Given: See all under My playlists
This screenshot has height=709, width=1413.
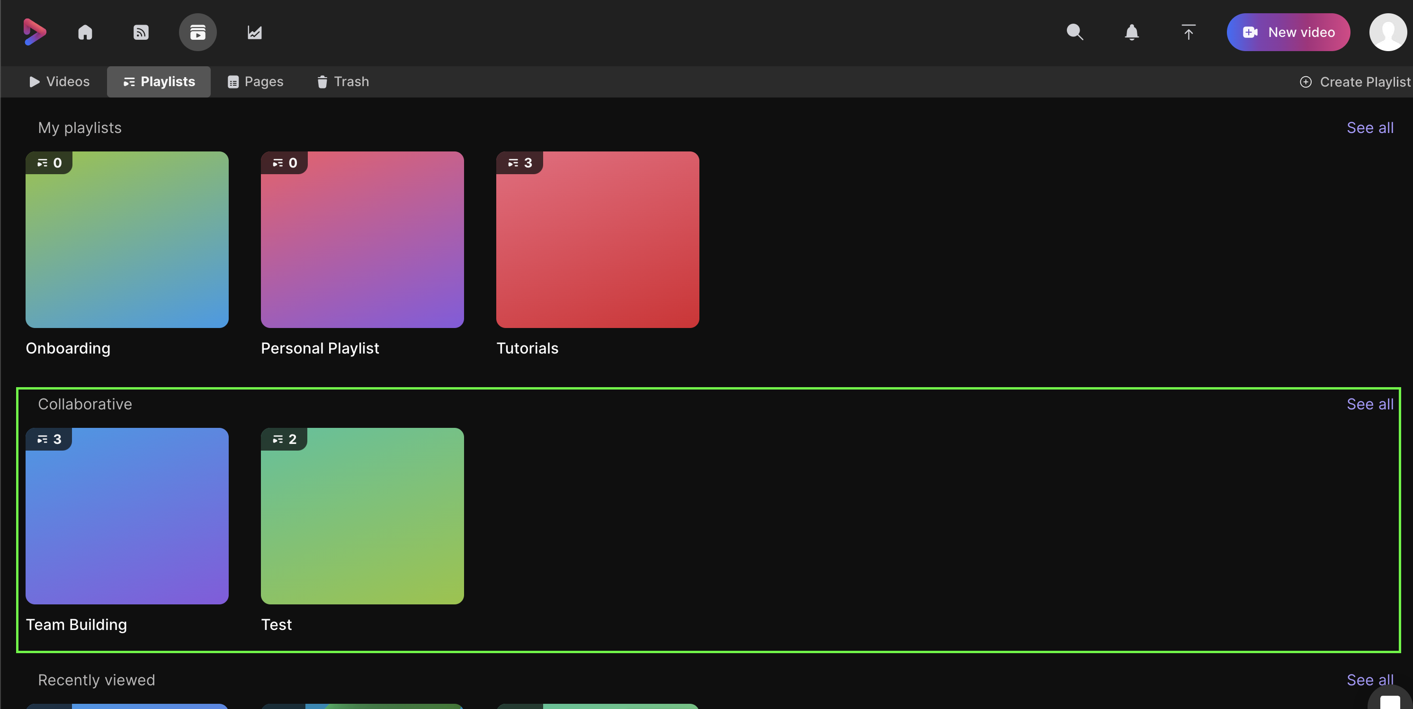Looking at the screenshot, I should pyautogui.click(x=1369, y=128).
